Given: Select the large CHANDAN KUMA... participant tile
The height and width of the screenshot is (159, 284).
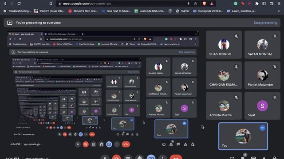Looking at the screenshot, I should pyautogui.click(x=224, y=75).
